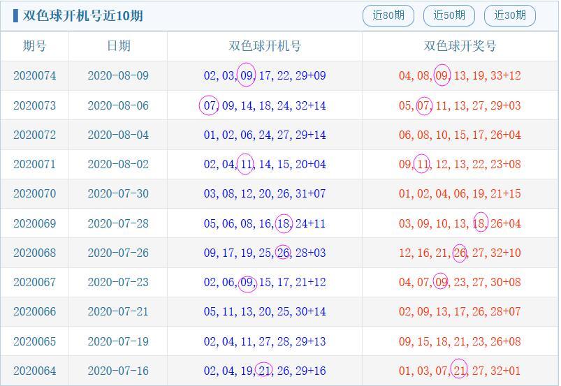Select issue number 2020074
This screenshot has width=561, height=386.
[x=35, y=76]
